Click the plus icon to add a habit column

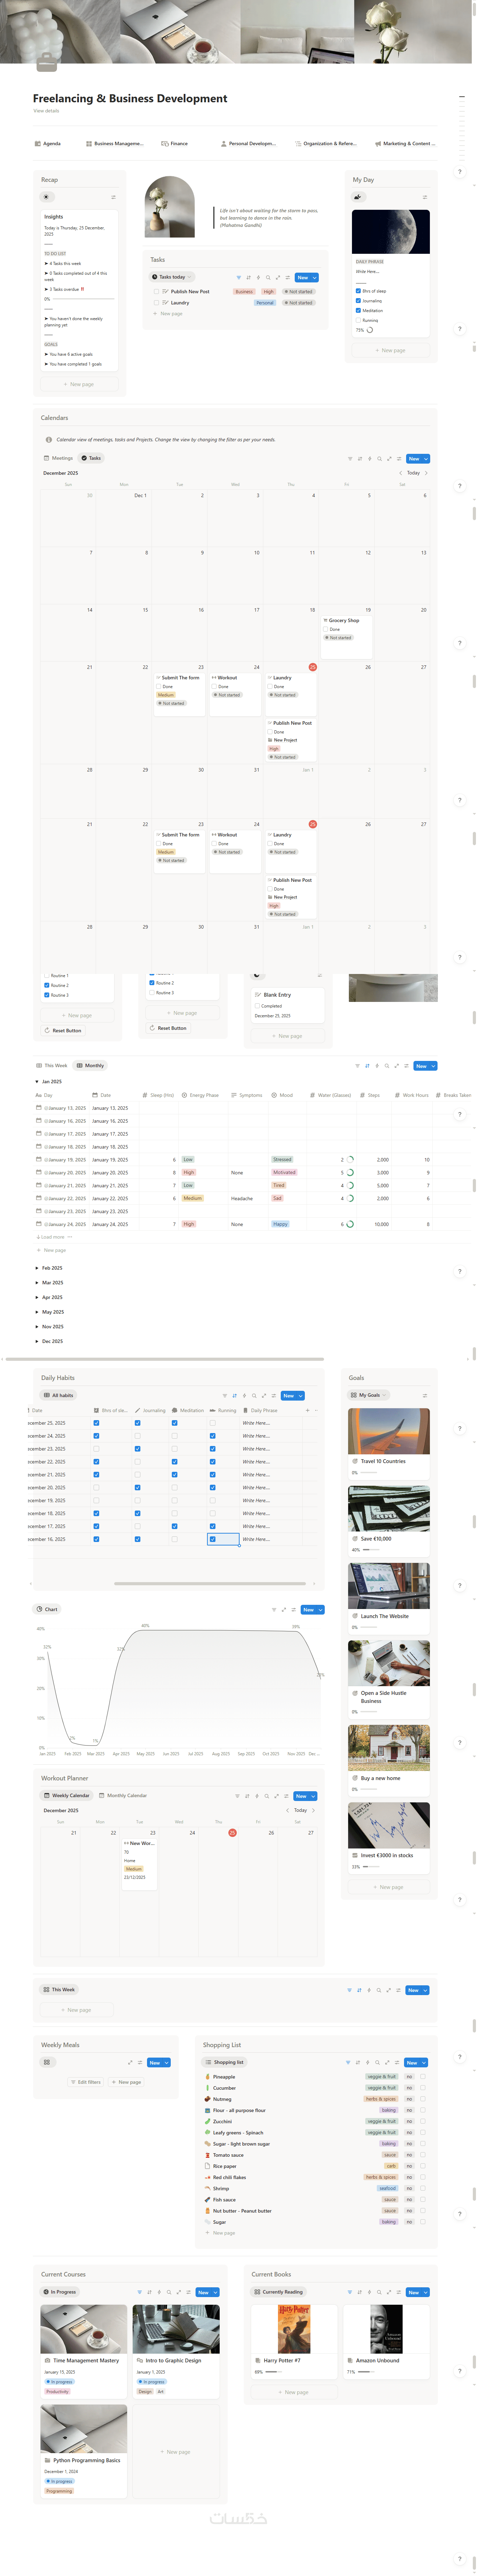click(x=308, y=1410)
